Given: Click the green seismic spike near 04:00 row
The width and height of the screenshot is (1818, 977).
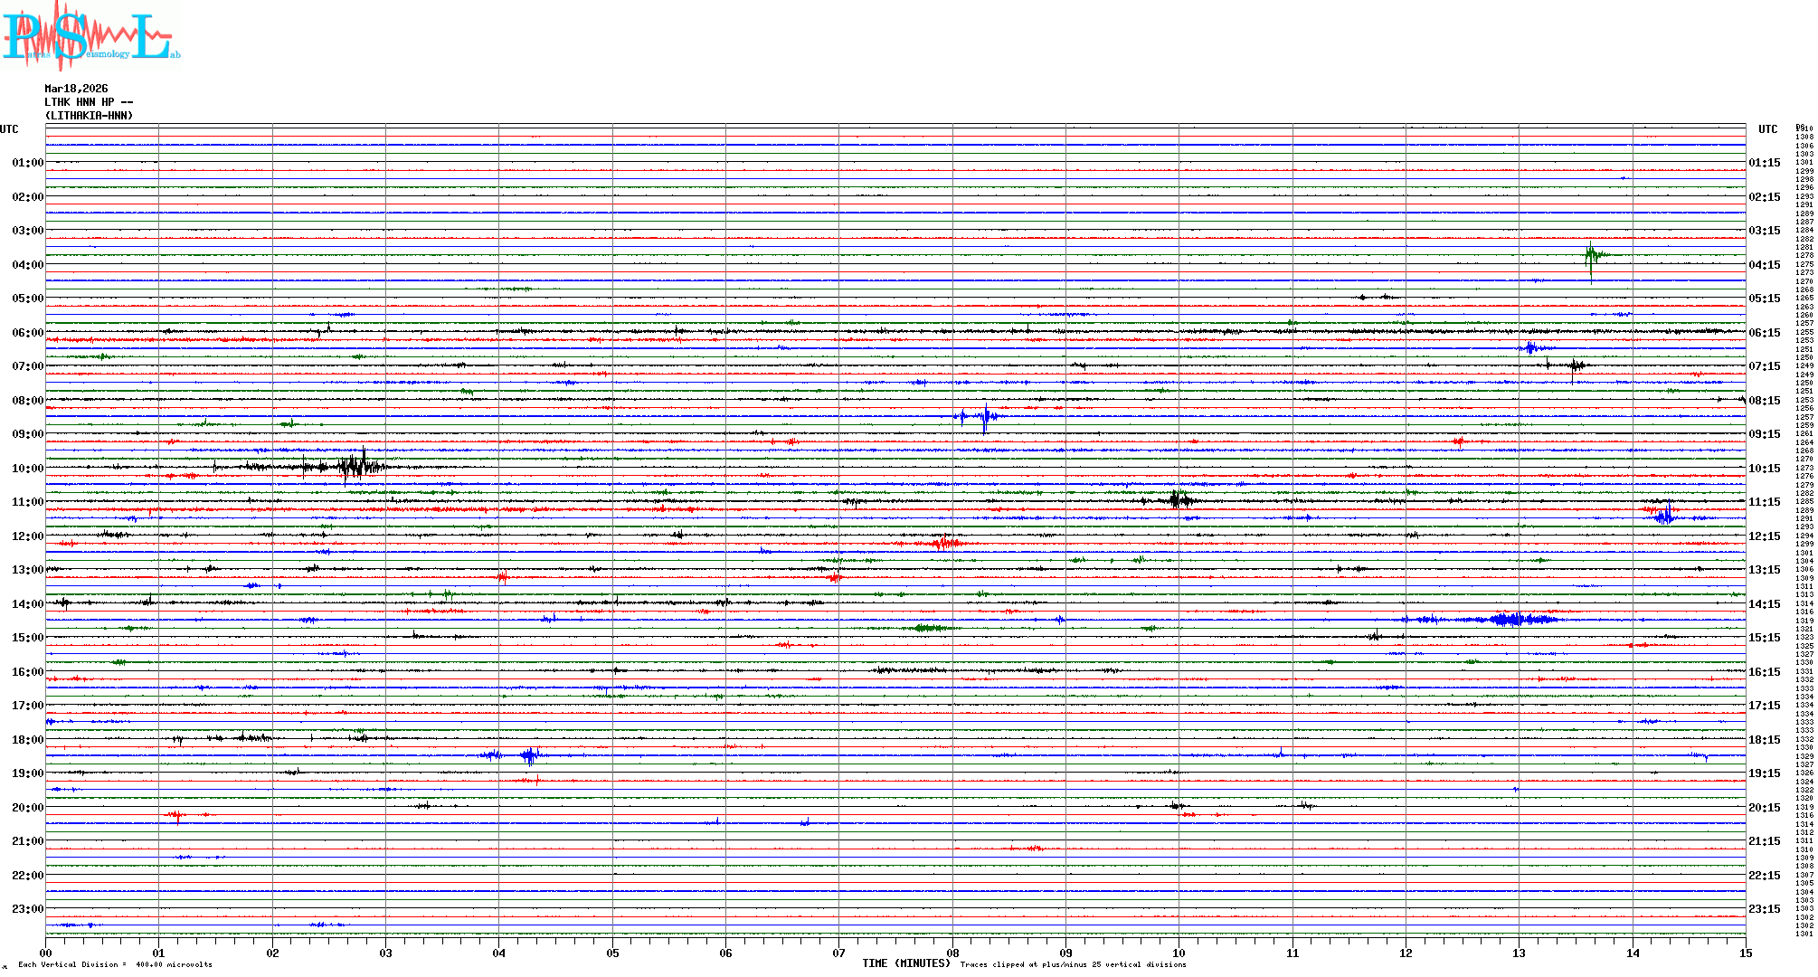Looking at the screenshot, I should click(x=1591, y=256).
